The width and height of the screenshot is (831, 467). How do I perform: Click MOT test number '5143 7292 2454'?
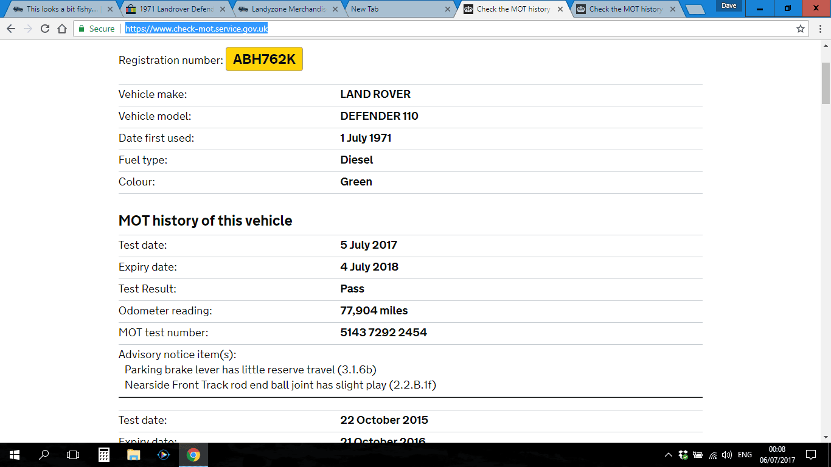tap(383, 333)
